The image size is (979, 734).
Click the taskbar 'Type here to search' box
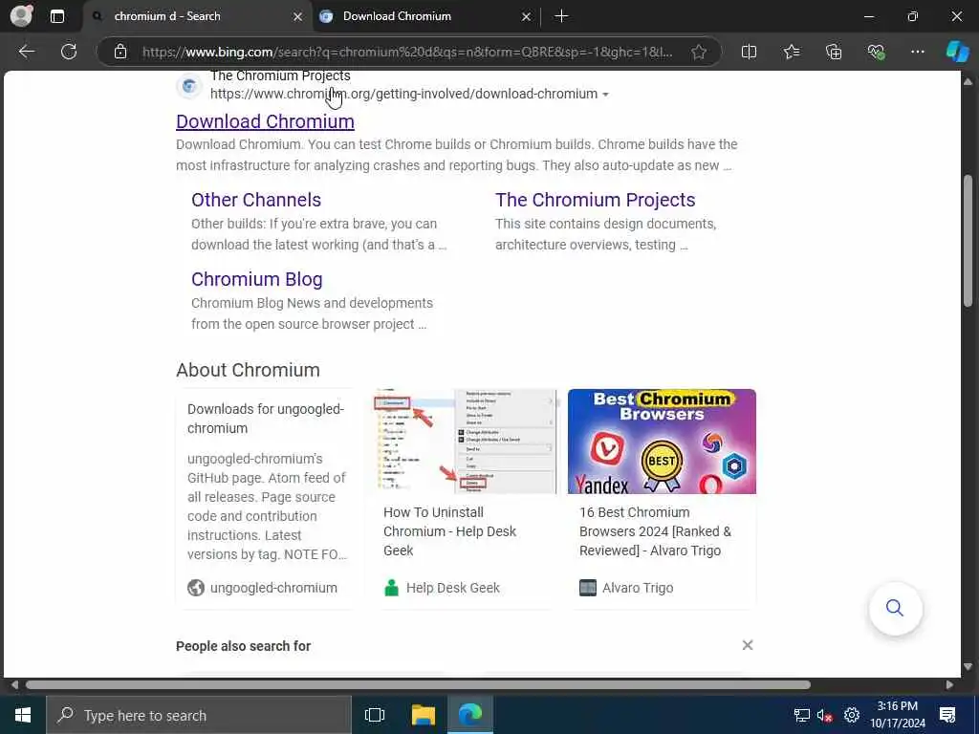[x=199, y=715]
